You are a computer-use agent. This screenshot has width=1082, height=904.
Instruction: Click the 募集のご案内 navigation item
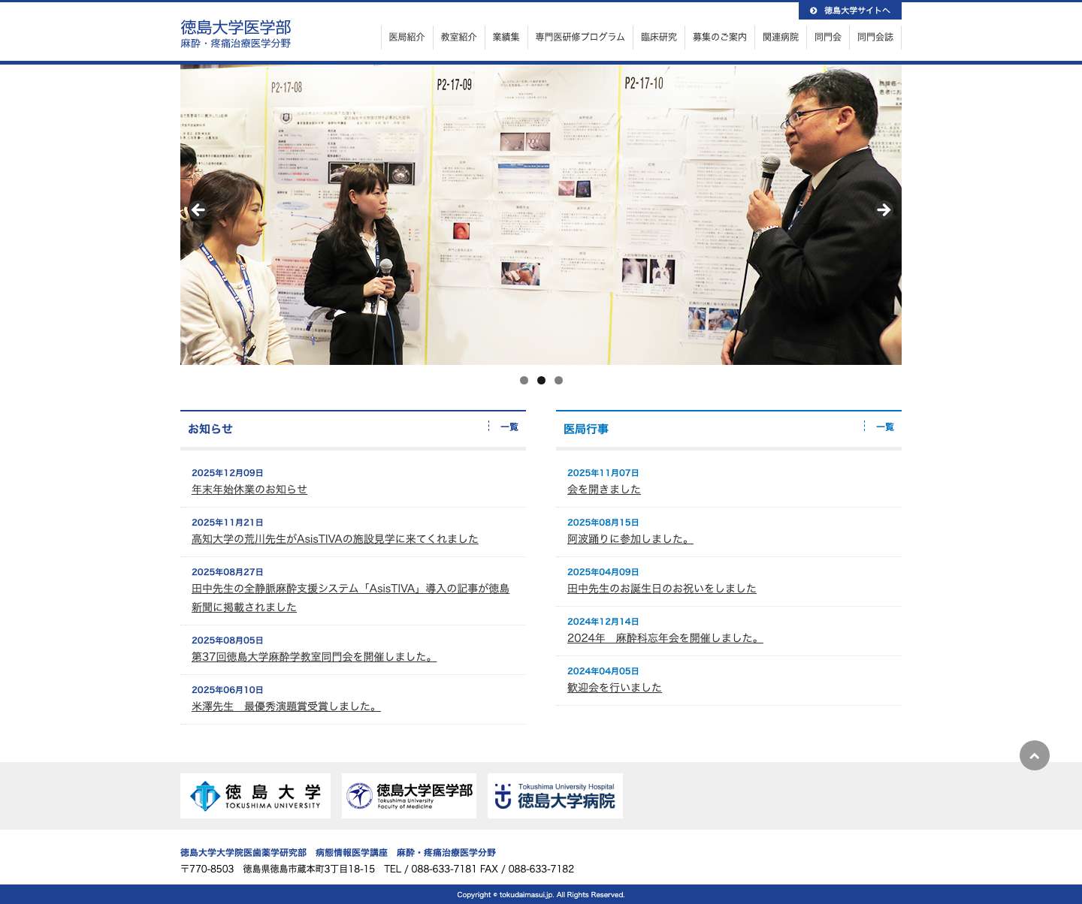[x=719, y=36]
